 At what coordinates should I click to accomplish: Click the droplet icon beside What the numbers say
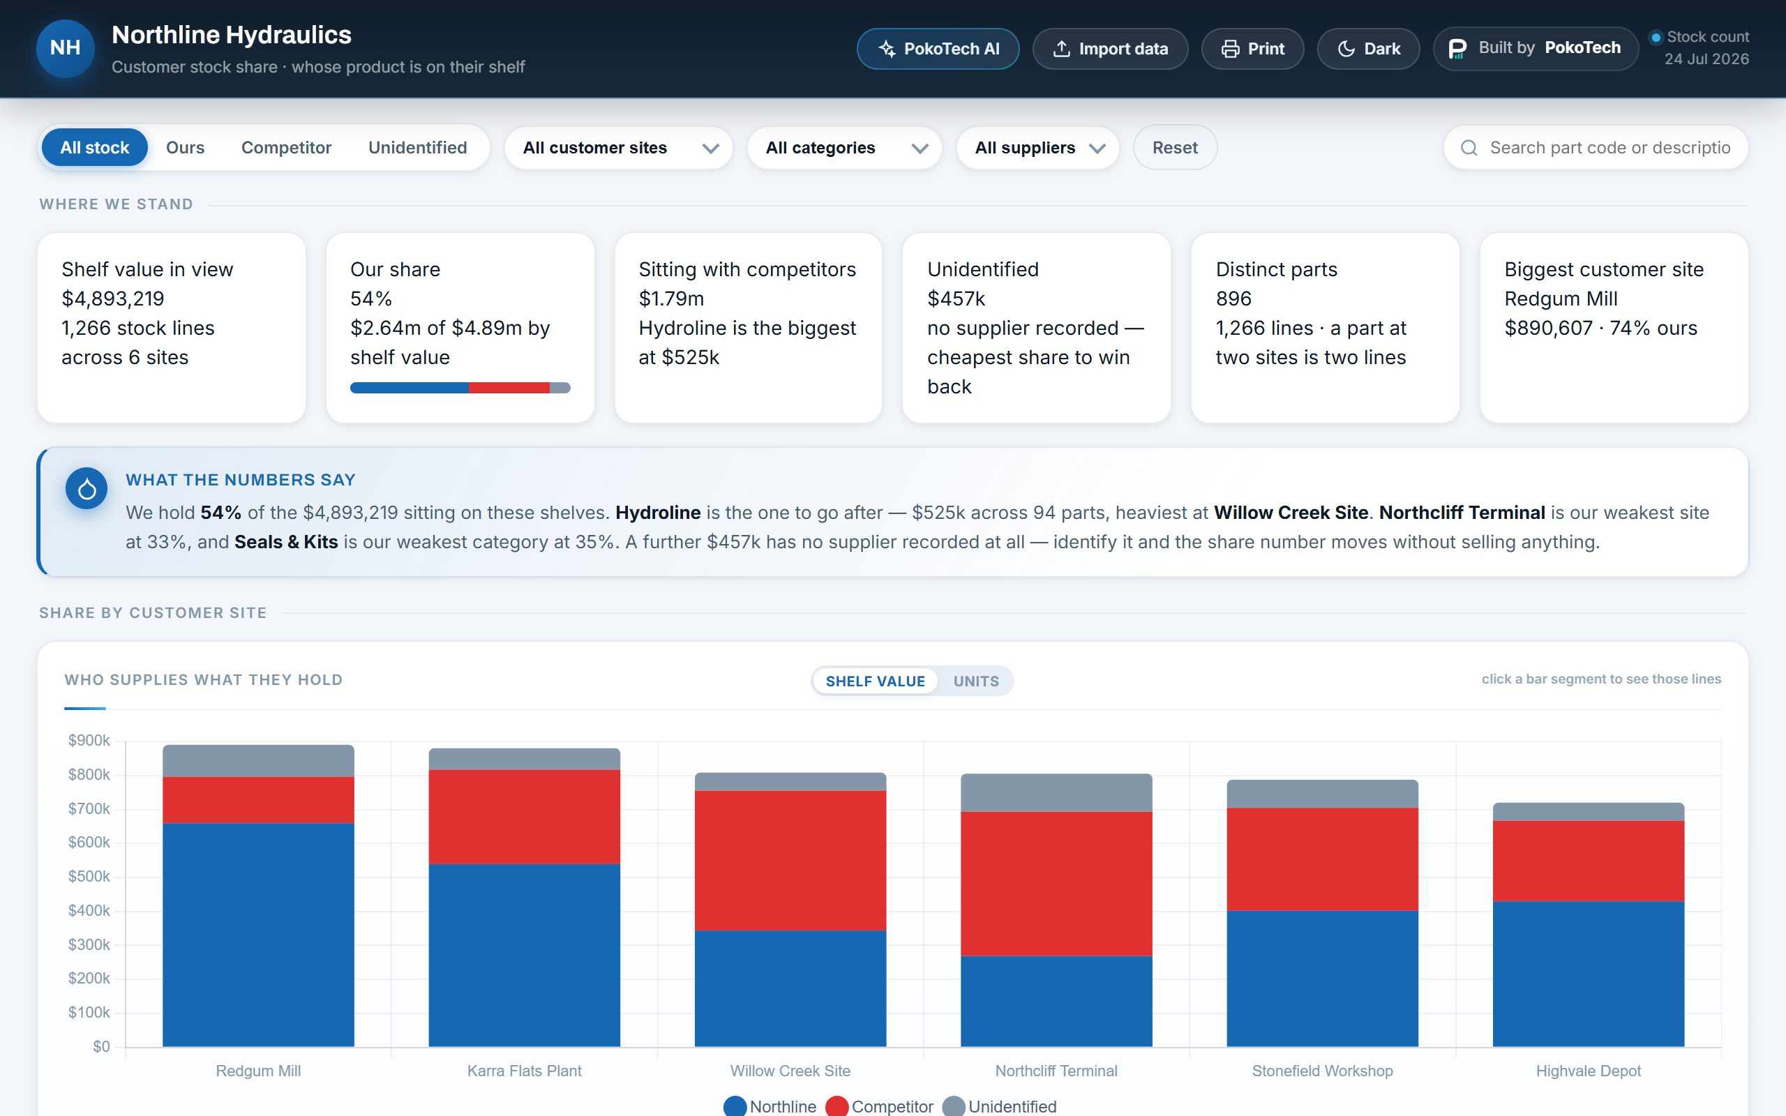[x=87, y=489]
